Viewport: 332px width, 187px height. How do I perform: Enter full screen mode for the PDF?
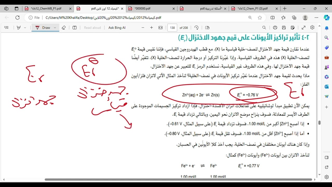pos(303,28)
